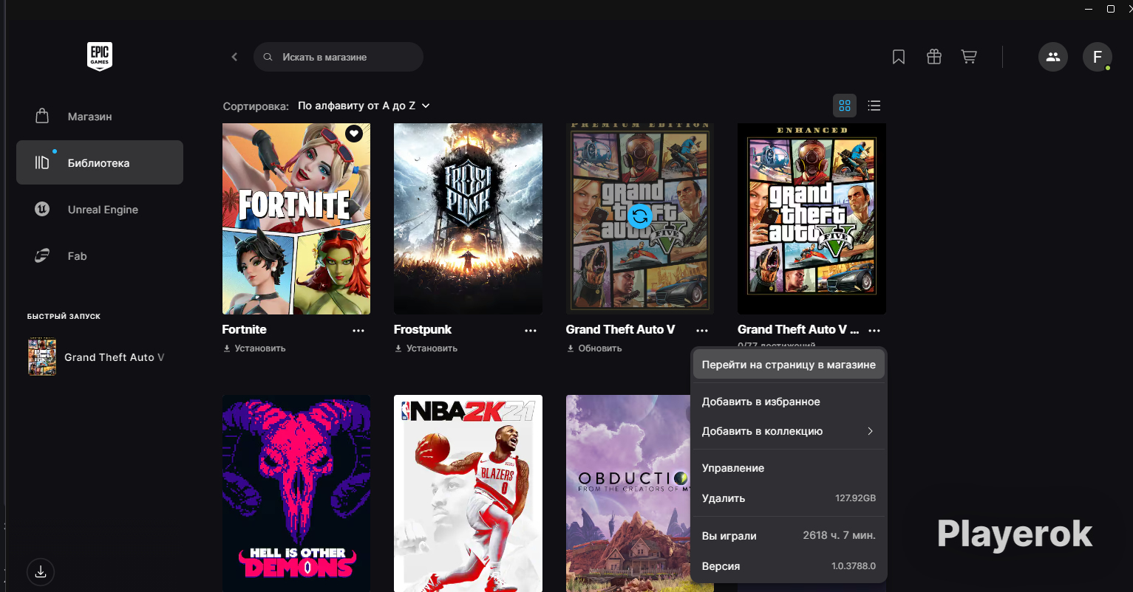This screenshot has width=1133, height=592.
Task: Open the shopping cart
Action: click(969, 57)
